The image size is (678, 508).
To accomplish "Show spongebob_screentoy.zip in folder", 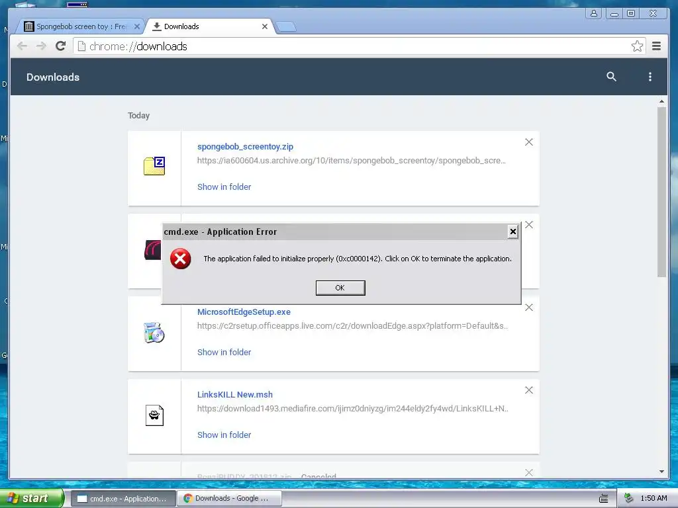I will click(x=224, y=187).
